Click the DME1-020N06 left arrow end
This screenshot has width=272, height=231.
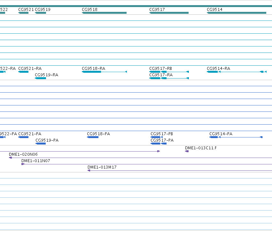pyautogui.click(x=11, y=158)
